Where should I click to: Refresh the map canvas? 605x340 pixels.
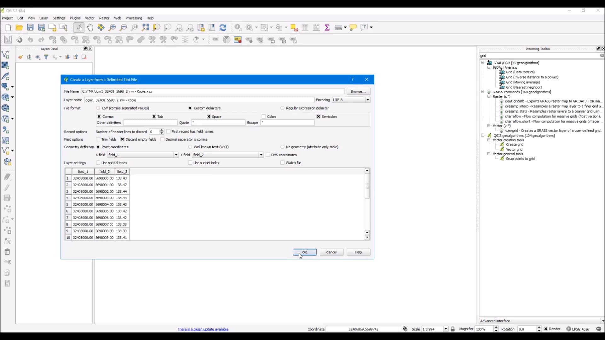coord(223,28)
